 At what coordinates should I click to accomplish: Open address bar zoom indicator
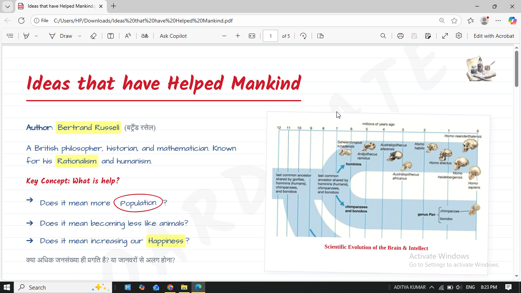[442, 21]
